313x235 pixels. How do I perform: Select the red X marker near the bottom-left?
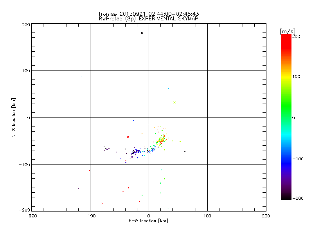pyautogui.click(x=102, y=203)
